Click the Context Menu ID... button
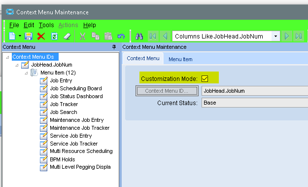This screenshot has height=187, width=308. 167,91
